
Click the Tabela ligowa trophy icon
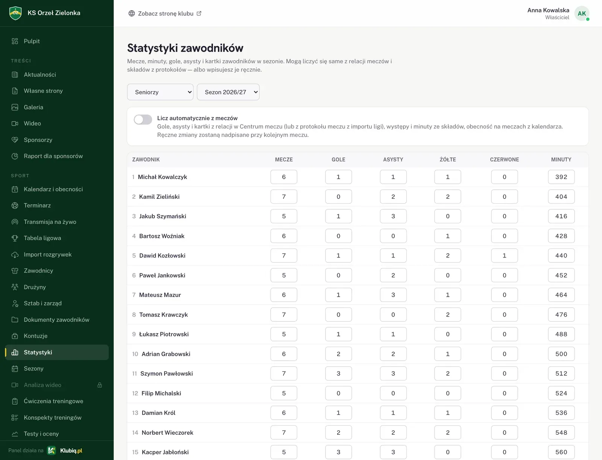pos(15,238)
